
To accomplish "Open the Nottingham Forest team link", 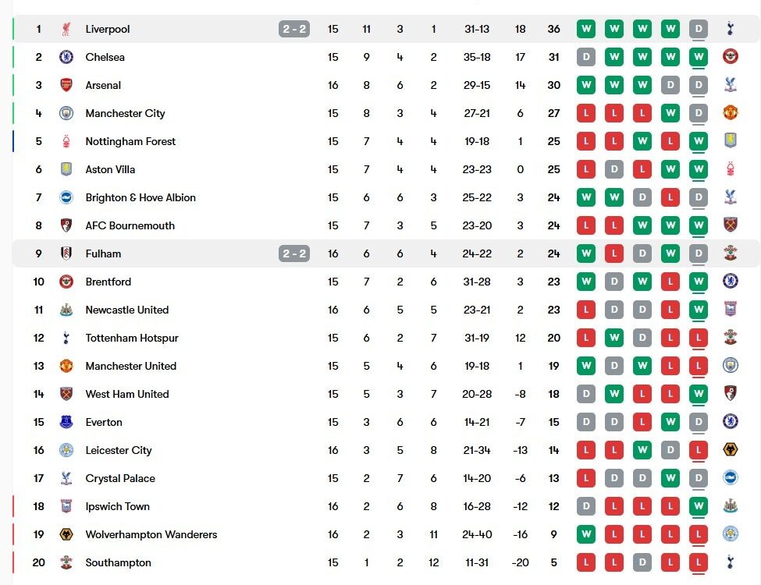I will point(130,142).
